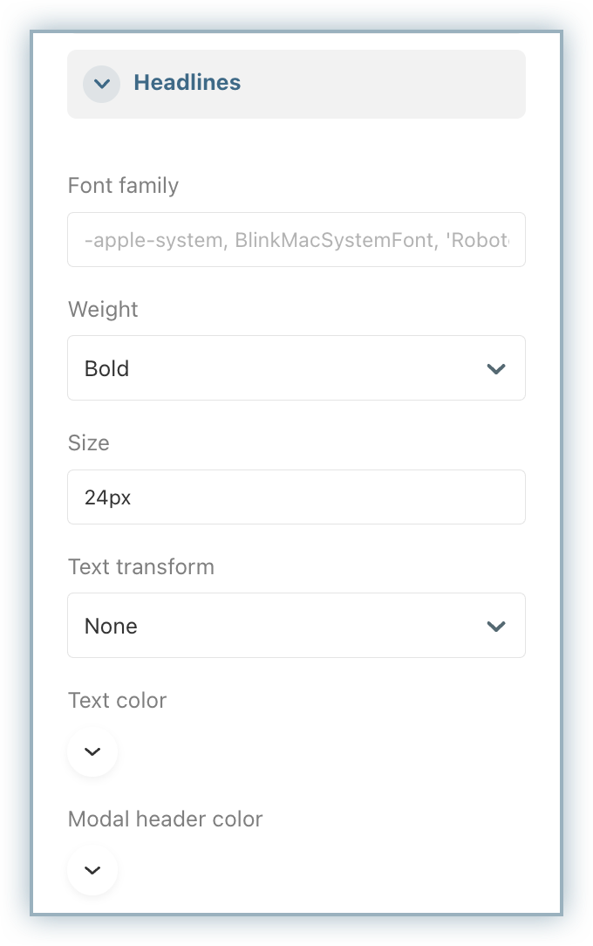Expand the Text color picker button

[92, 751]
